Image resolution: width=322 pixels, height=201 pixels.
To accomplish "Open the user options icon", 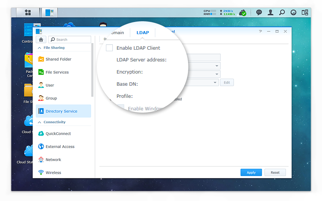I will (270, 13).
